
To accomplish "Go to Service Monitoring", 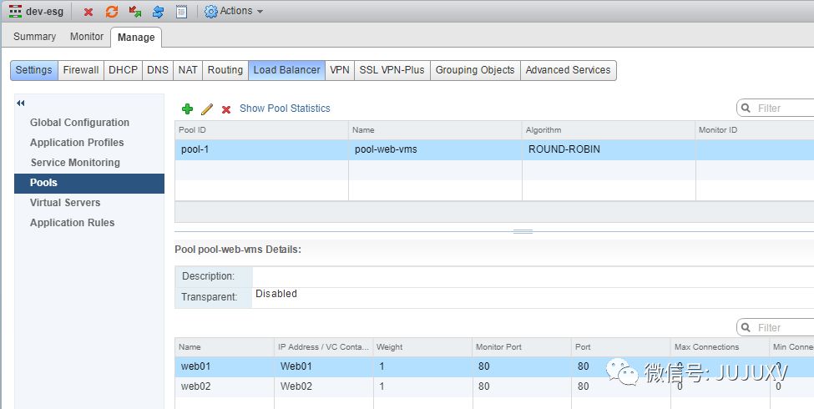I will (75, 163).
